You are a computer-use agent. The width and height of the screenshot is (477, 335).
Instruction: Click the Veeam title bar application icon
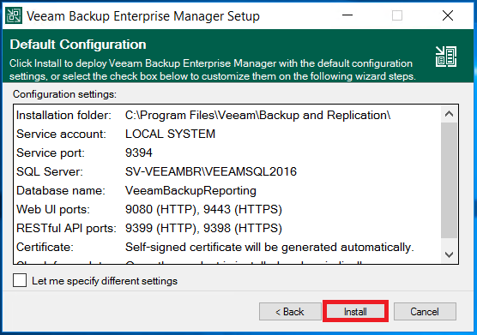tap(14, 15)
